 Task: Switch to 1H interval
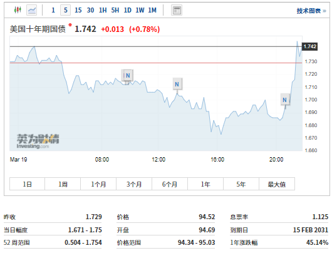(103, 10)
